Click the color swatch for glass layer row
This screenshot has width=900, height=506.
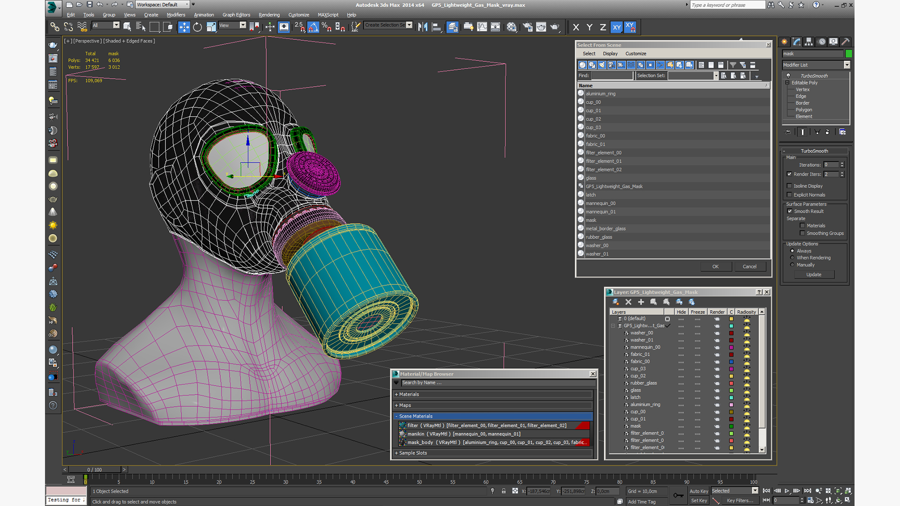(x=731, y=390)
